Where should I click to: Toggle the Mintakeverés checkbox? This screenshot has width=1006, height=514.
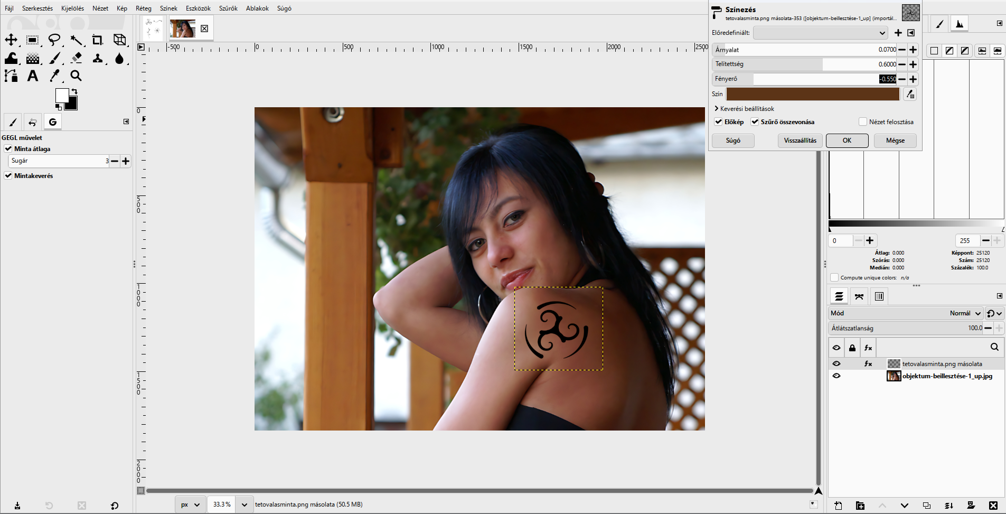(8, 176)
